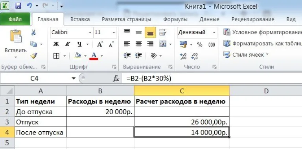Image resolution: width=302 pixels, height=149 pixels.
Task: Open underline style dropdown arrow
Action: [x=87, y=44]
